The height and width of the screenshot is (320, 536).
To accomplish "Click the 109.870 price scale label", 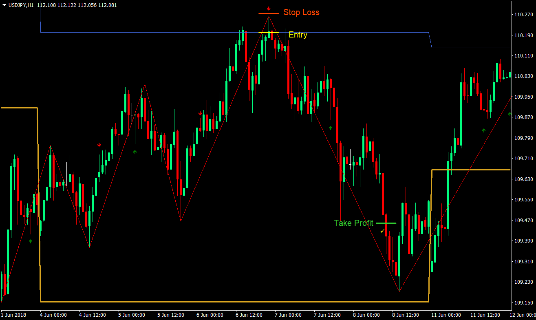I will point(524,117).
